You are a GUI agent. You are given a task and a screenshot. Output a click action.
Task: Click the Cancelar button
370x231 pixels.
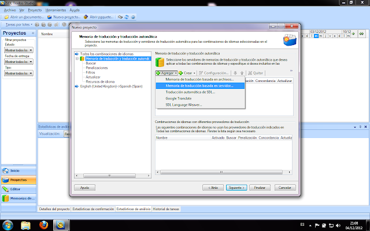tap(285, 188)
